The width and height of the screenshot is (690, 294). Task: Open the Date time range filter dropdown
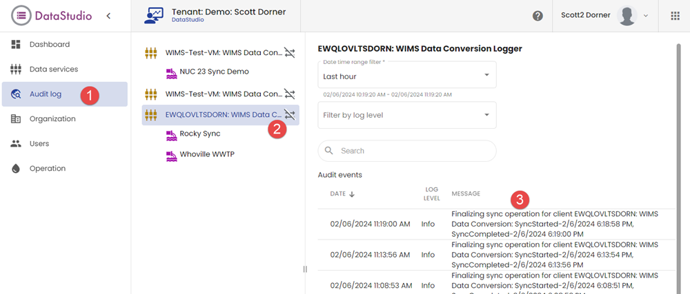(406, 75)
